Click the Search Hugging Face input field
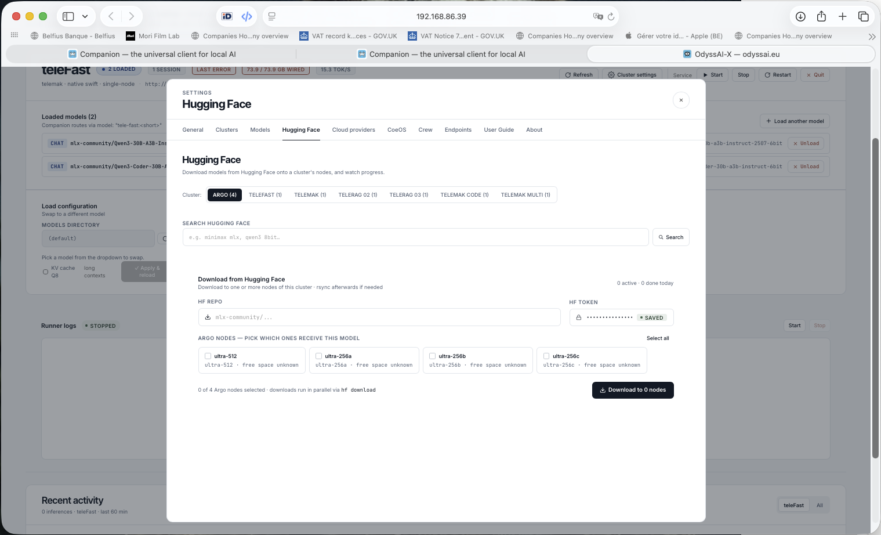The height and width of the screenshot is (535, 881). [415, 237]
